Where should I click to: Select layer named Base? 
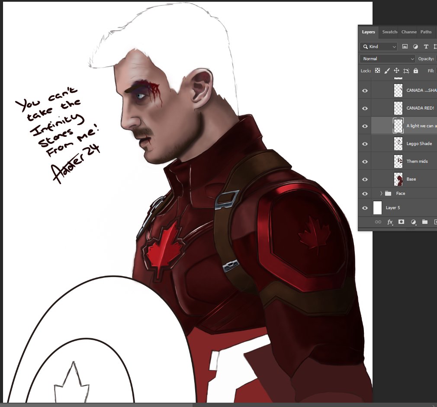[411, 179]
